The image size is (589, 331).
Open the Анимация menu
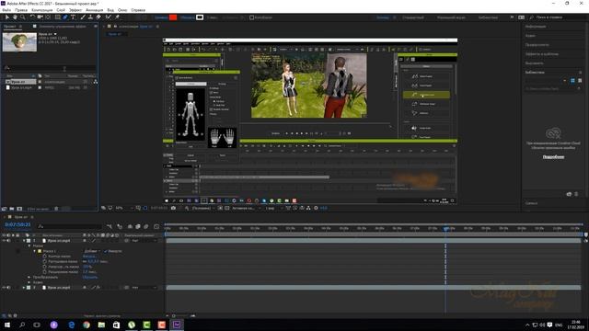[x=94, y=10]
